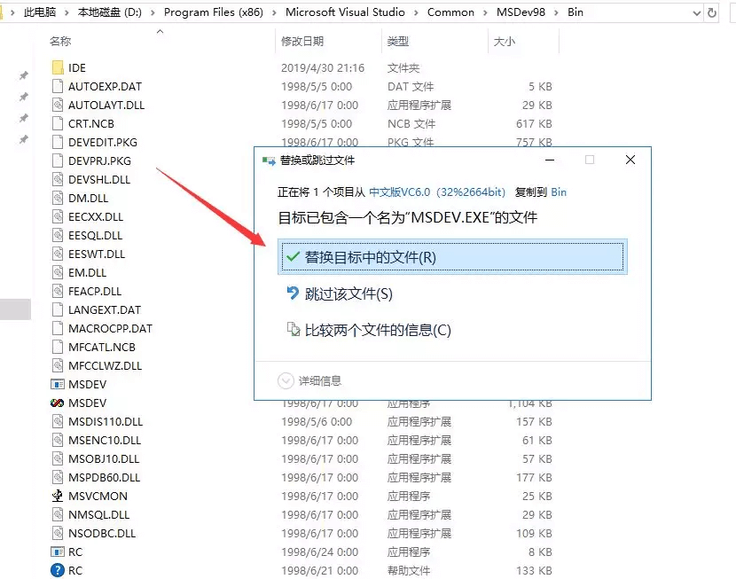
Task: Click the DEVEDIT.PKG file icon
Action: pyautogui.click(x=58, y=142)
